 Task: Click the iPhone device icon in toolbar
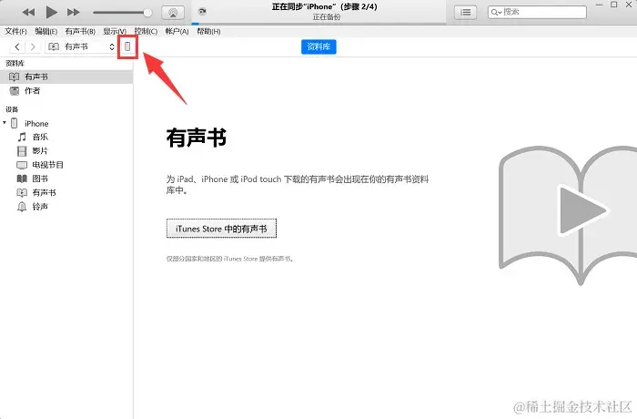pos(127,46)
